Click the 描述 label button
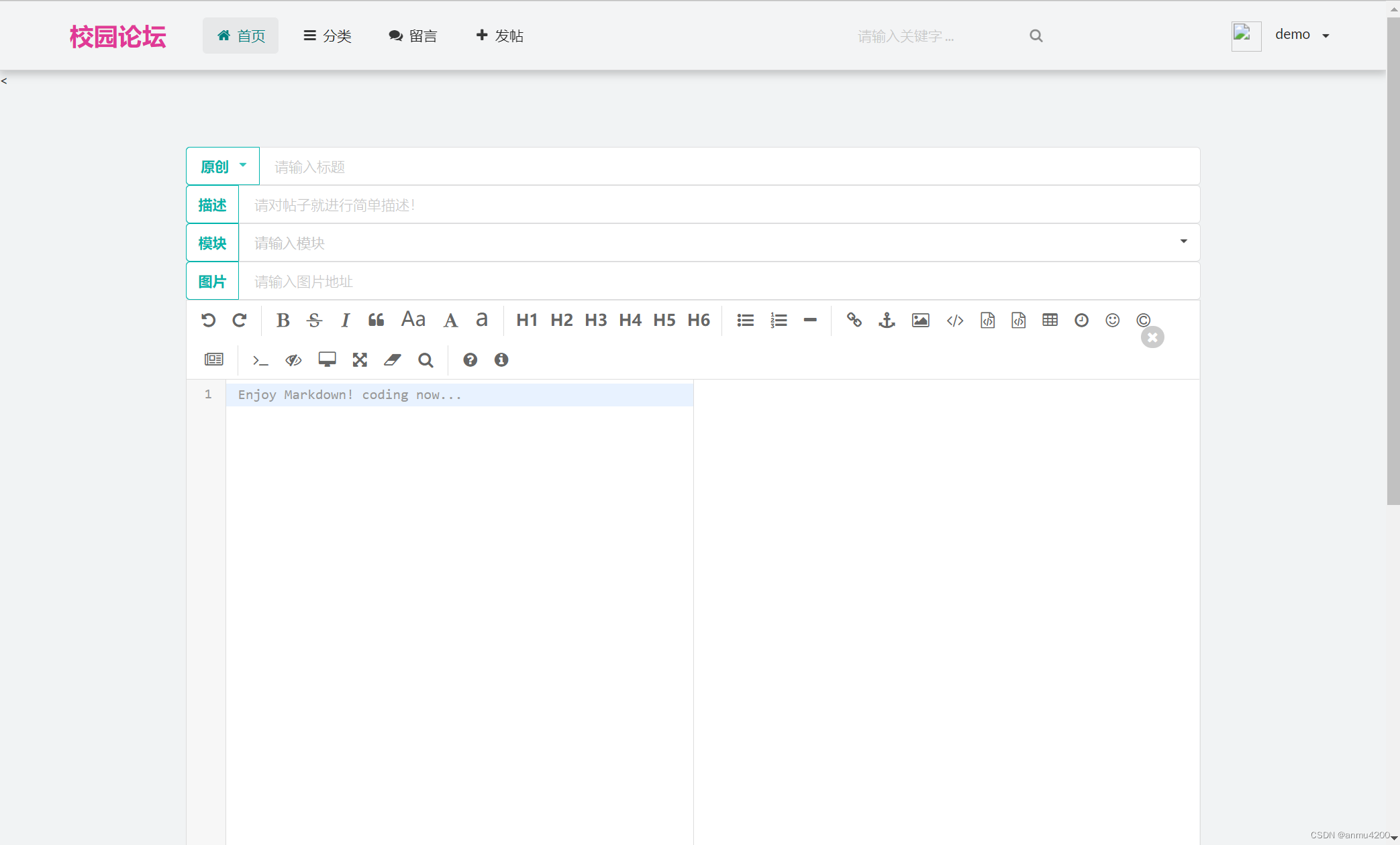The width and height of the screenshot is (1400, 845). pos(213,205)
